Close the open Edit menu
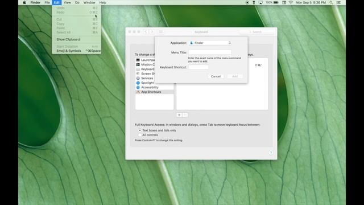Screen dimensions: 364x205 57,2
